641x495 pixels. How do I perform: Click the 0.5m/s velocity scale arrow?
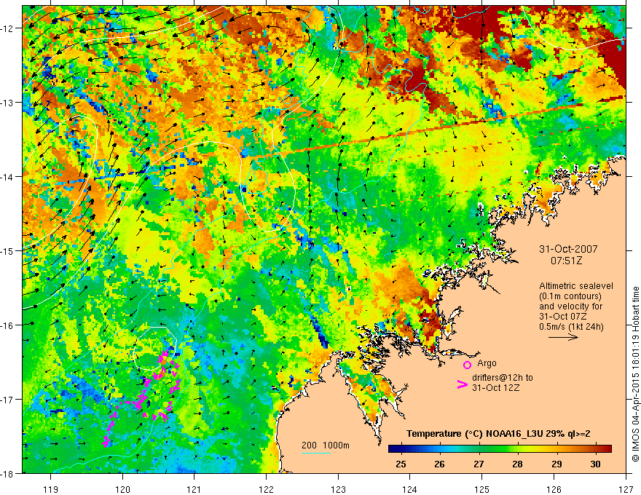point(563,337)
